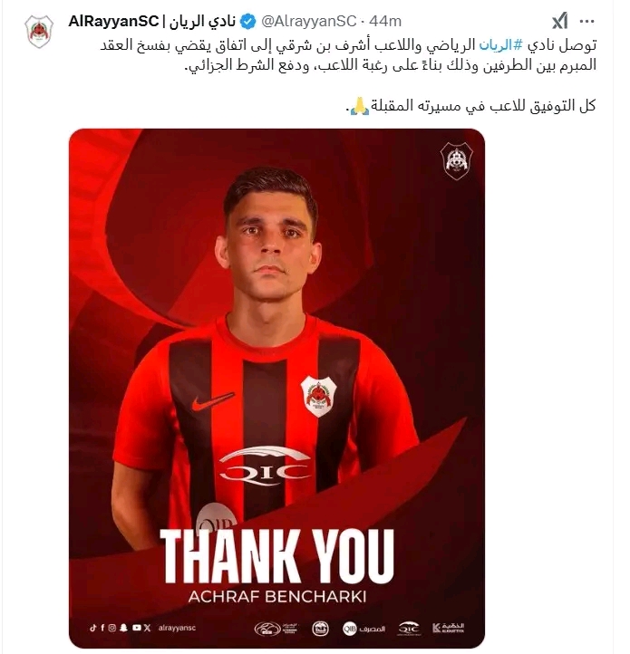Click the club crest in poster corner
Image resolution: width=630 pixels, height=654 pixels.
[456, 160]
